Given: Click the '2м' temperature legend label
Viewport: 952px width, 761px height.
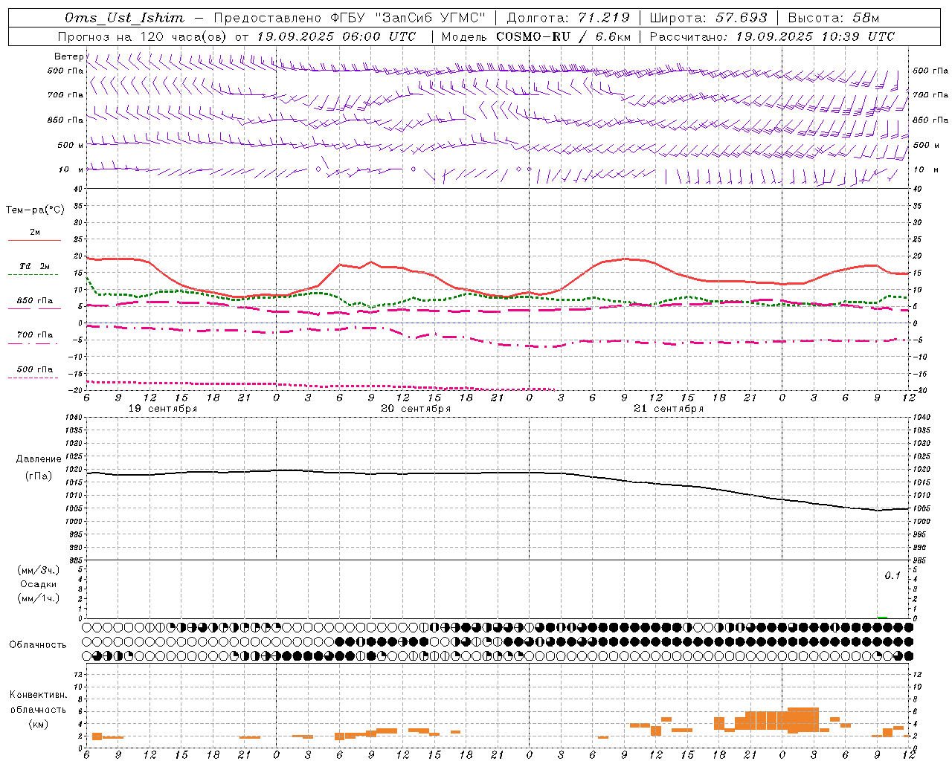Looking at the screenshot, I should tap(35, 233).
